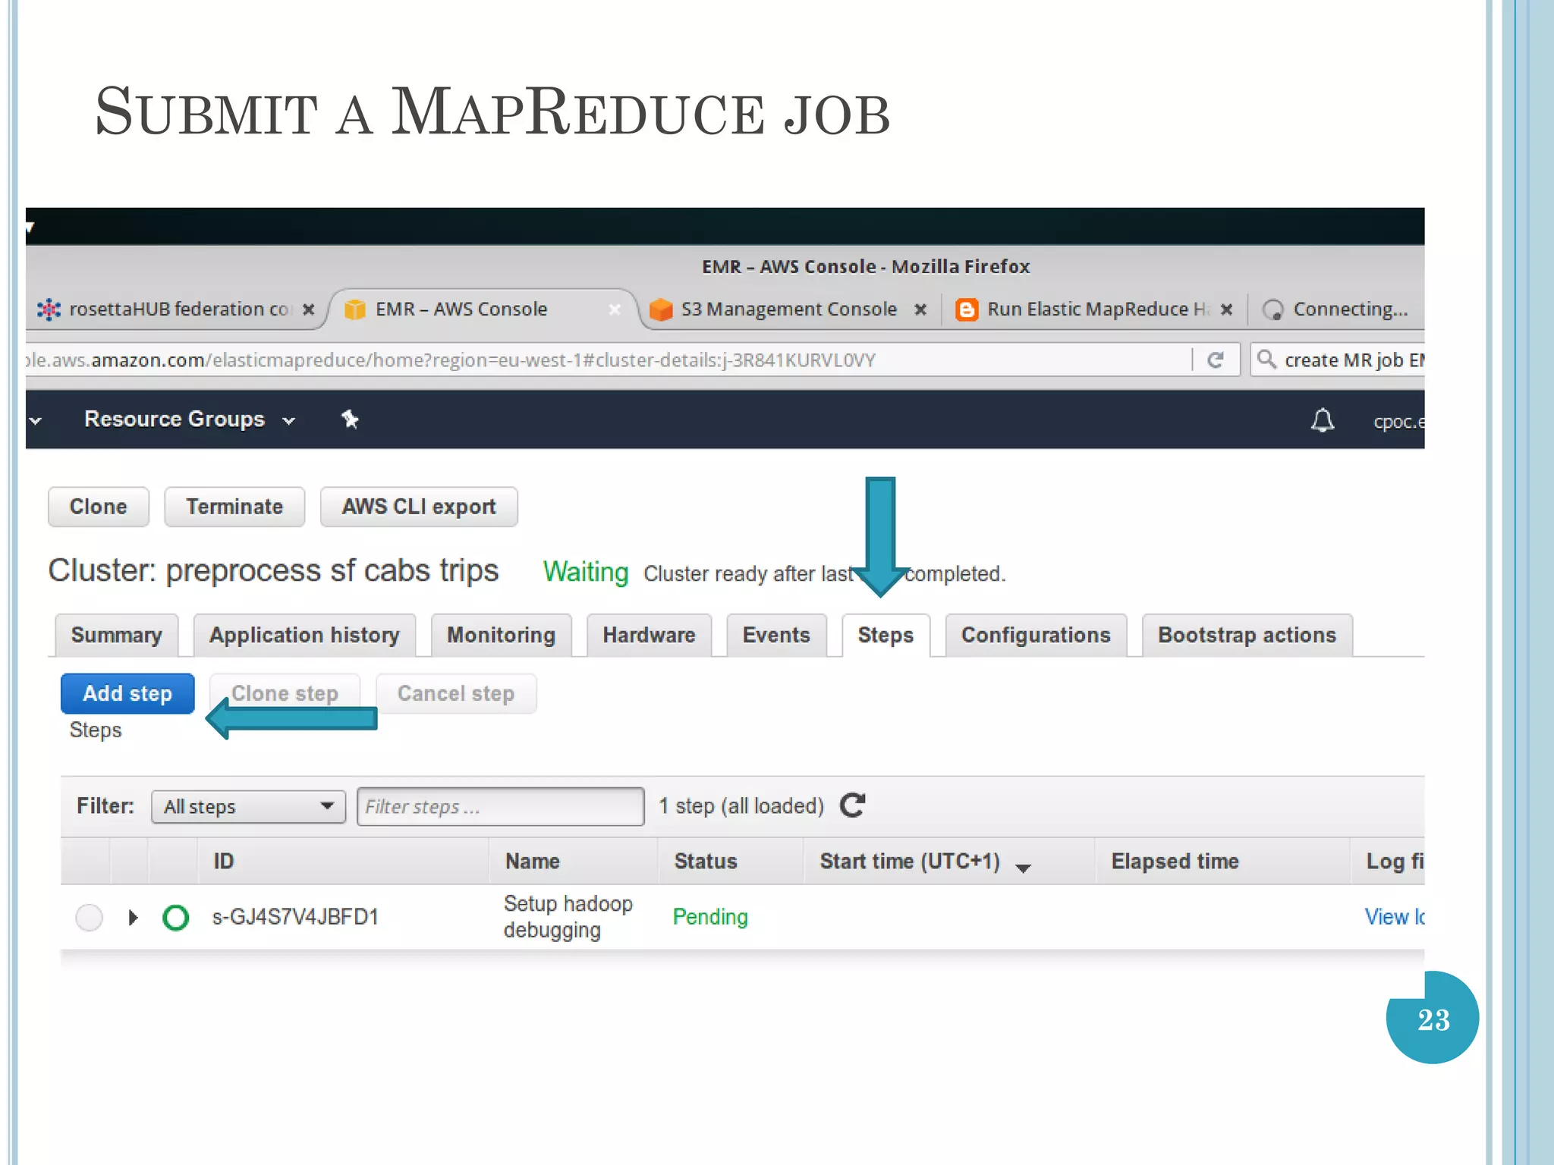Close the S3 Management Console tab

coord(920,309)
